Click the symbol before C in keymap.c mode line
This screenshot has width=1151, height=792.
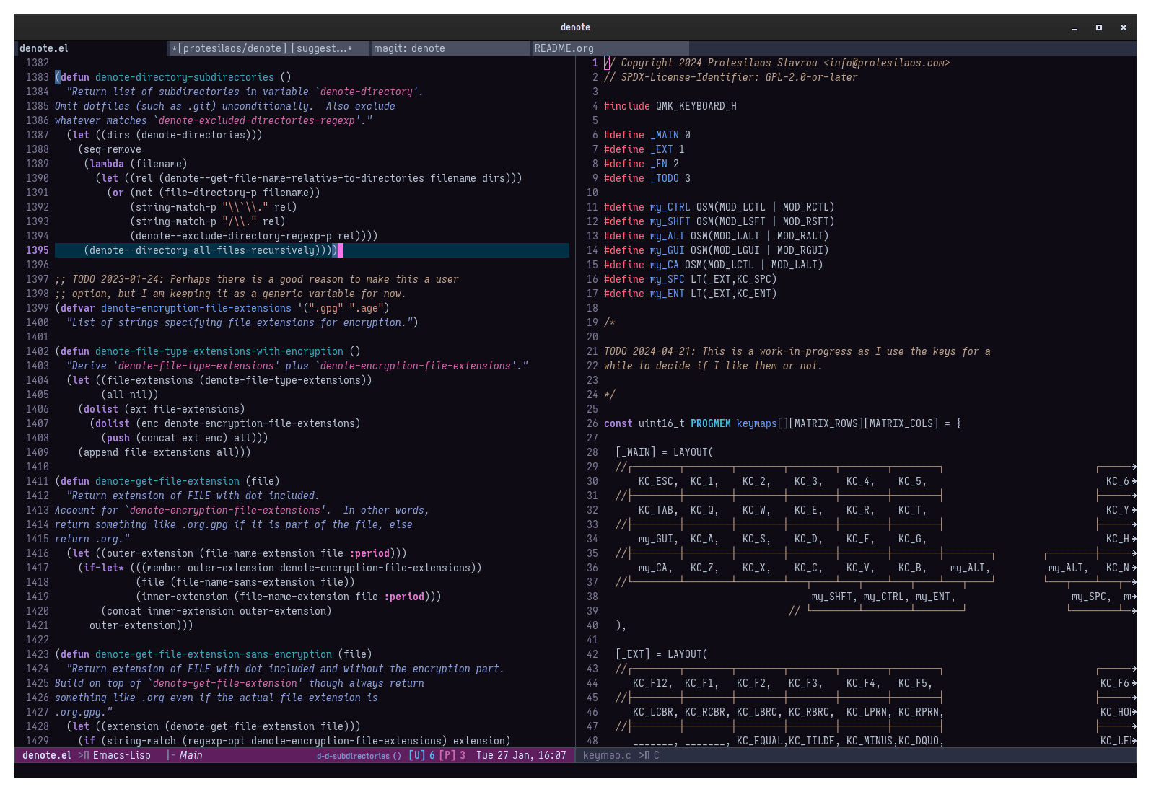pyautogui.click(x=644, y=755)
